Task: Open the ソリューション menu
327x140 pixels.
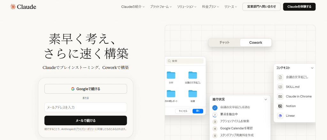Action: [x=187, y=7]
